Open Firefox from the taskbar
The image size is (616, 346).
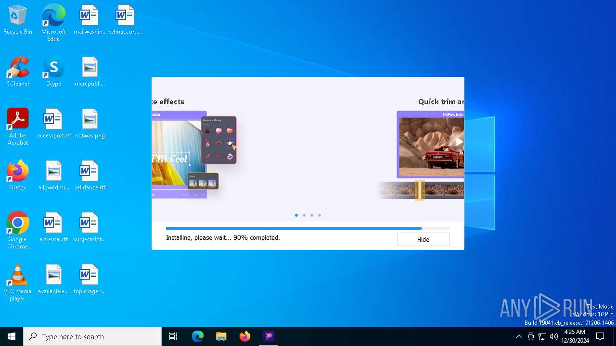(x=245, y=336)
